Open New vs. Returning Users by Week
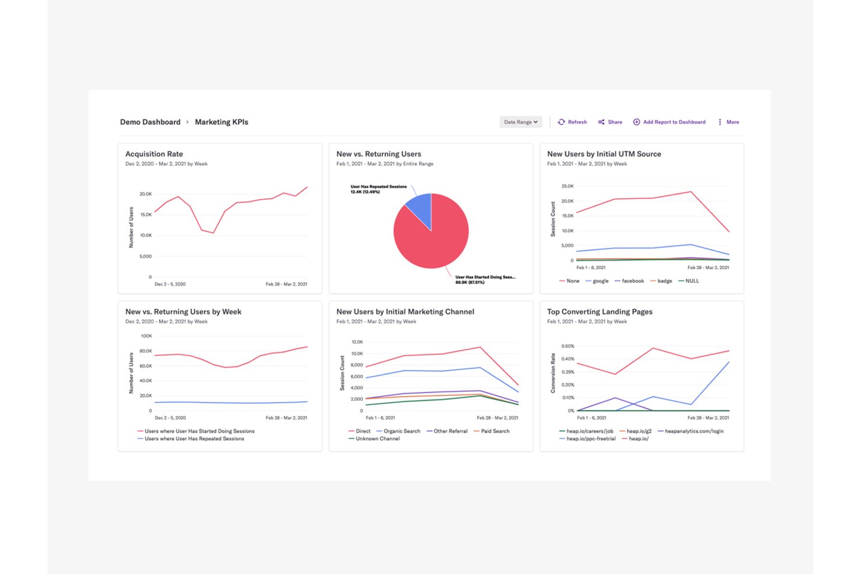The image size is (861, 574). pos(183,312)
